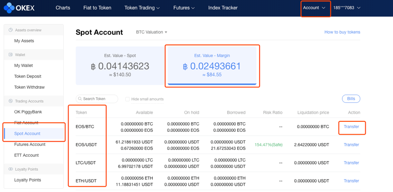Click the Trading Accounts section icon
Image resolution: width=393 pixels, height=192 pixels.
[x=10, y=101]
